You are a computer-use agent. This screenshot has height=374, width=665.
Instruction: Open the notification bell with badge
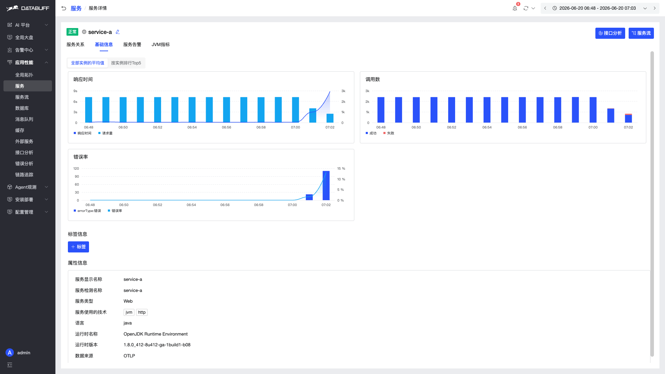point(515,8)
